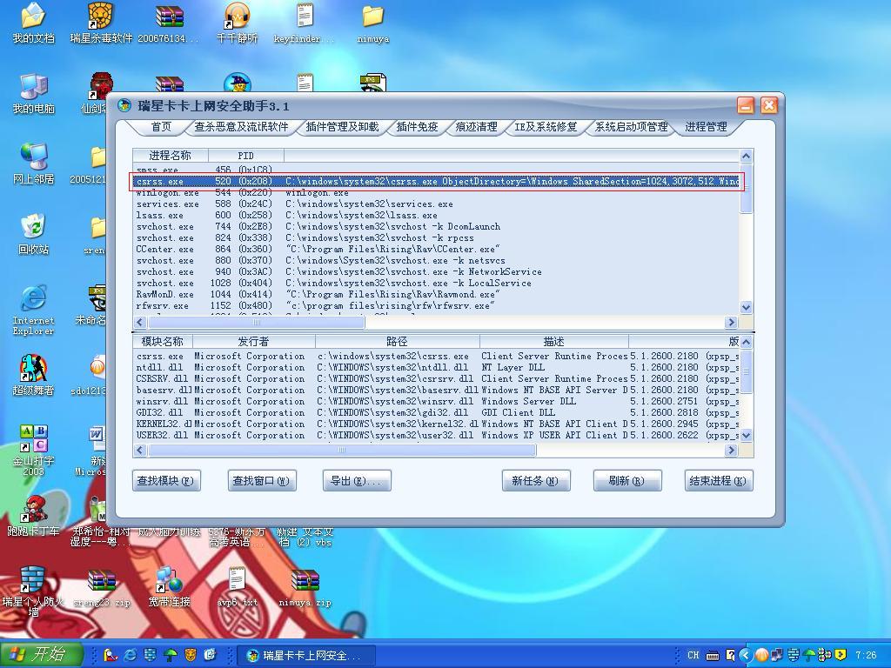891x668 pixels.
Task: Click the 刷新(R) button
Action: 626,481
